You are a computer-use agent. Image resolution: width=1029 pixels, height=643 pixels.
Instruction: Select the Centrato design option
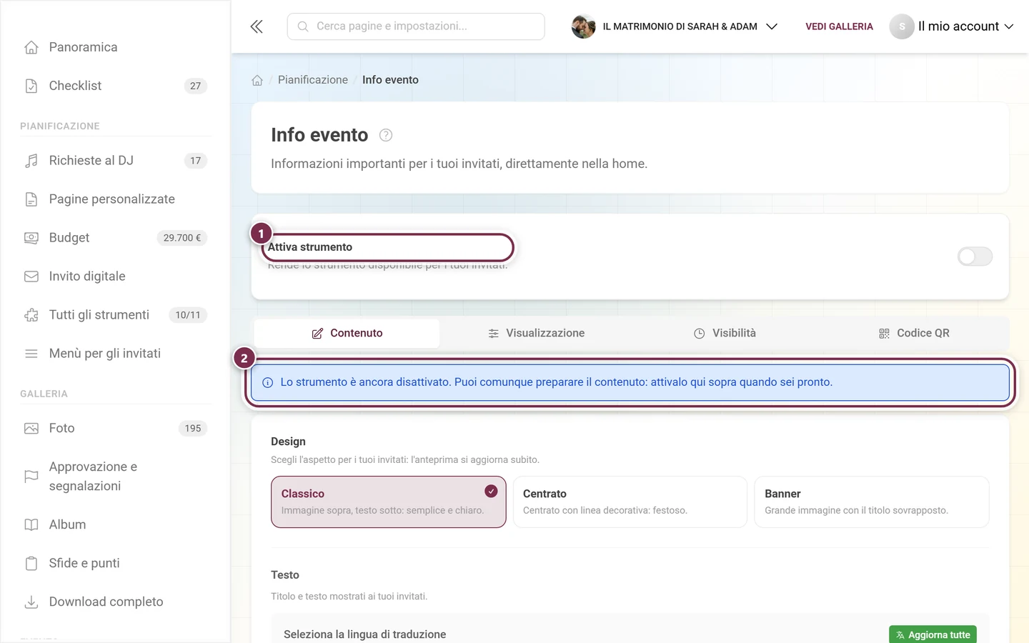coord(630,502)
